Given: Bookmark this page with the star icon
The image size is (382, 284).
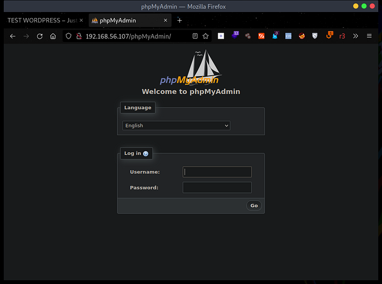Looking at the screenshot, I should [x=206, y=36].
